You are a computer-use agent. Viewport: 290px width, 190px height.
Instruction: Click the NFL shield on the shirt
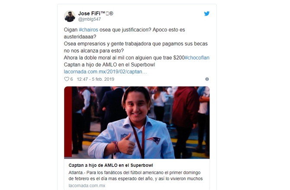tap(124, 137)
